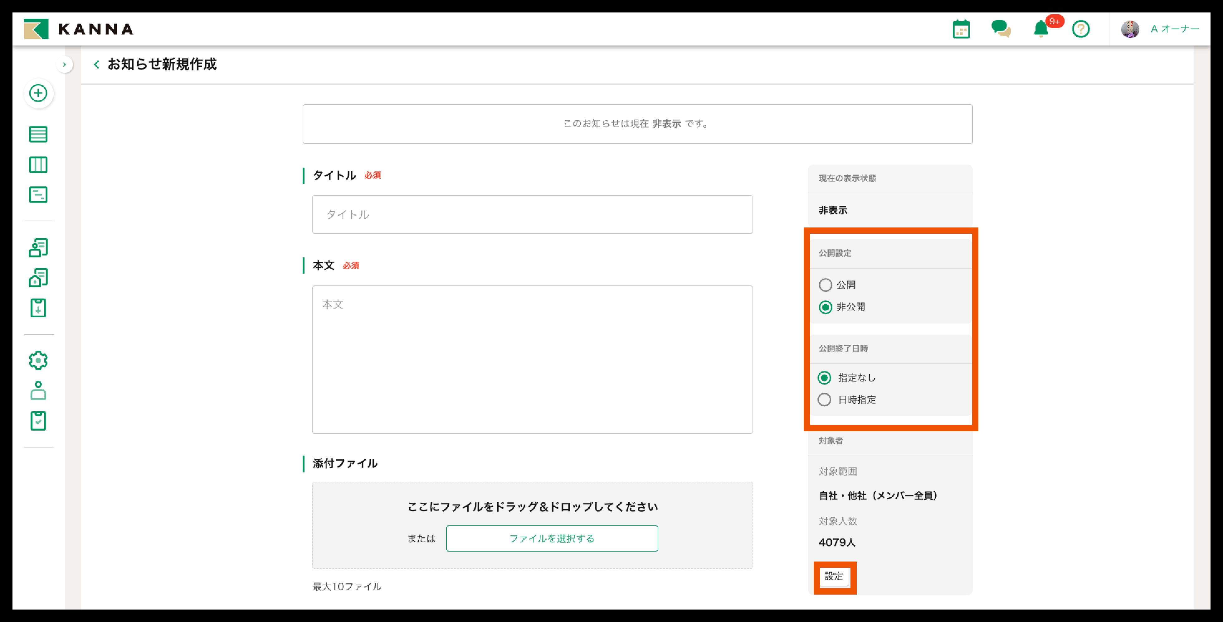Select the 日時指定 radio option
The height and width of the screenshot is (622, 1223).
pos(824,400)
